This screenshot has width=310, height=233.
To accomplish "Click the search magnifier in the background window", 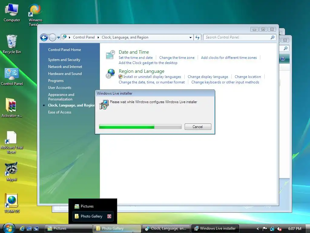I will pos(285,48).
